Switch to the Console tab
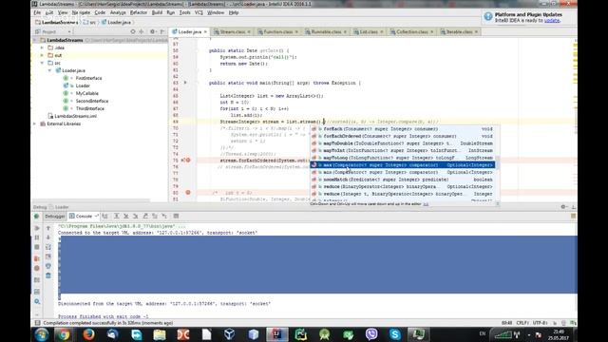 click(x=84, y=216)
